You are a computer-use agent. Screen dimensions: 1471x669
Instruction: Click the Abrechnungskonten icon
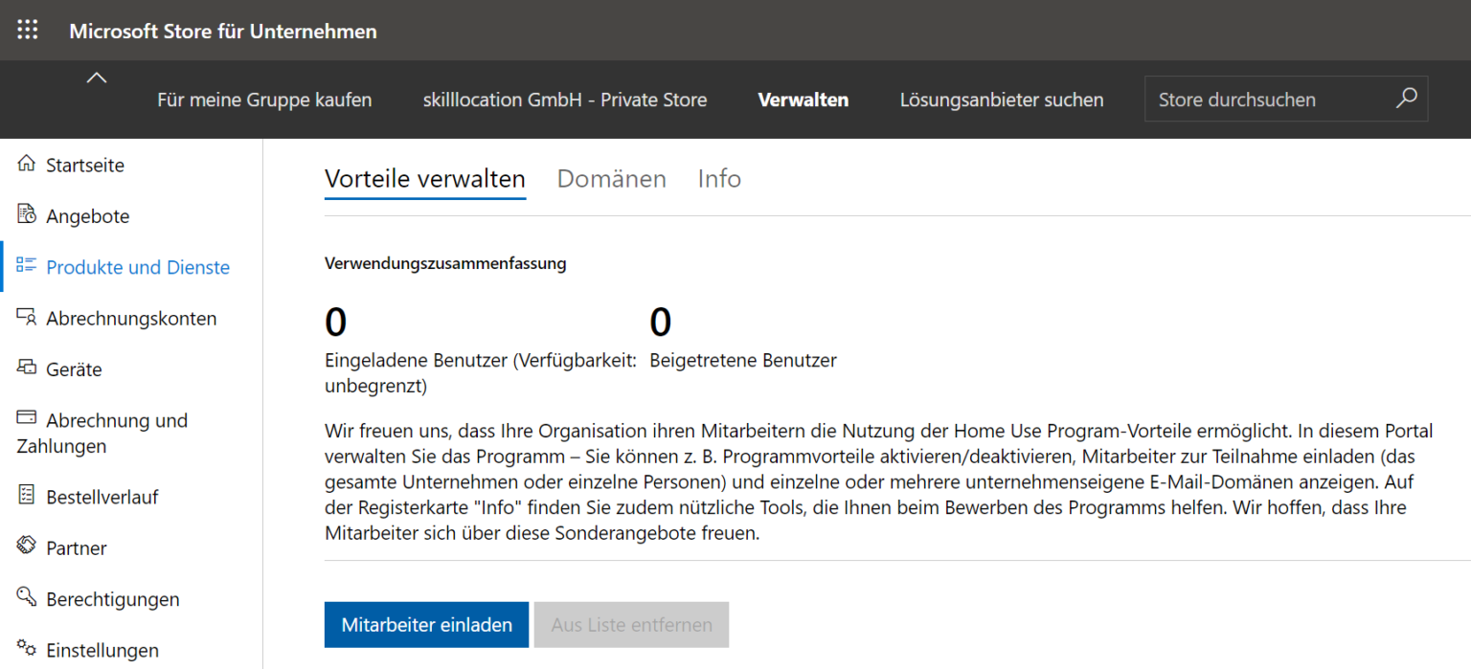coord(27,317)
